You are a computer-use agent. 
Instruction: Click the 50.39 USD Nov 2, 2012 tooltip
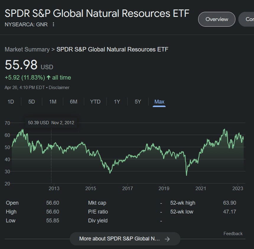(51, 123)
